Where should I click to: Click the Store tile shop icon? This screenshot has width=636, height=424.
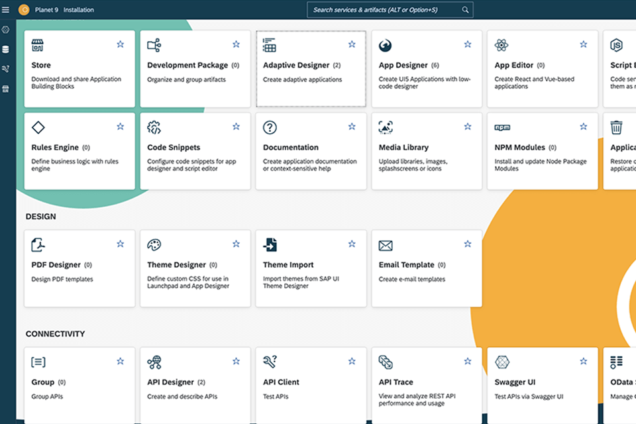[x=38, y=45]
